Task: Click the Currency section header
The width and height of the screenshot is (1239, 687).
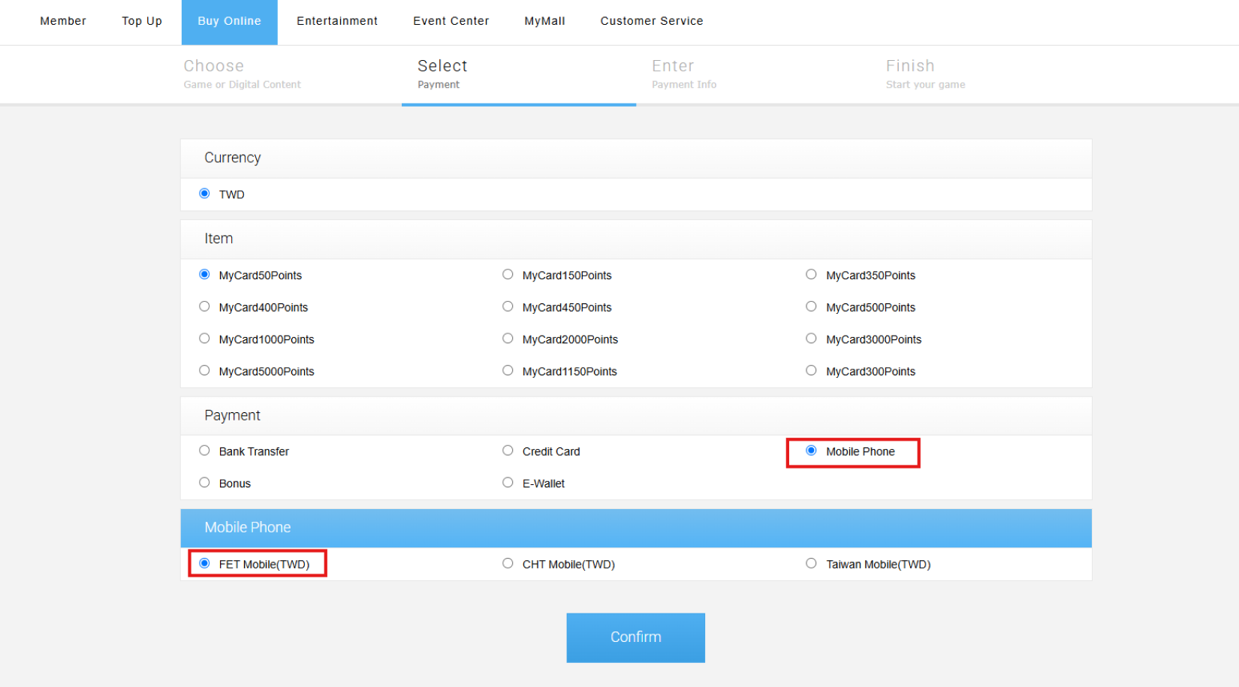Action: point(636,158)
